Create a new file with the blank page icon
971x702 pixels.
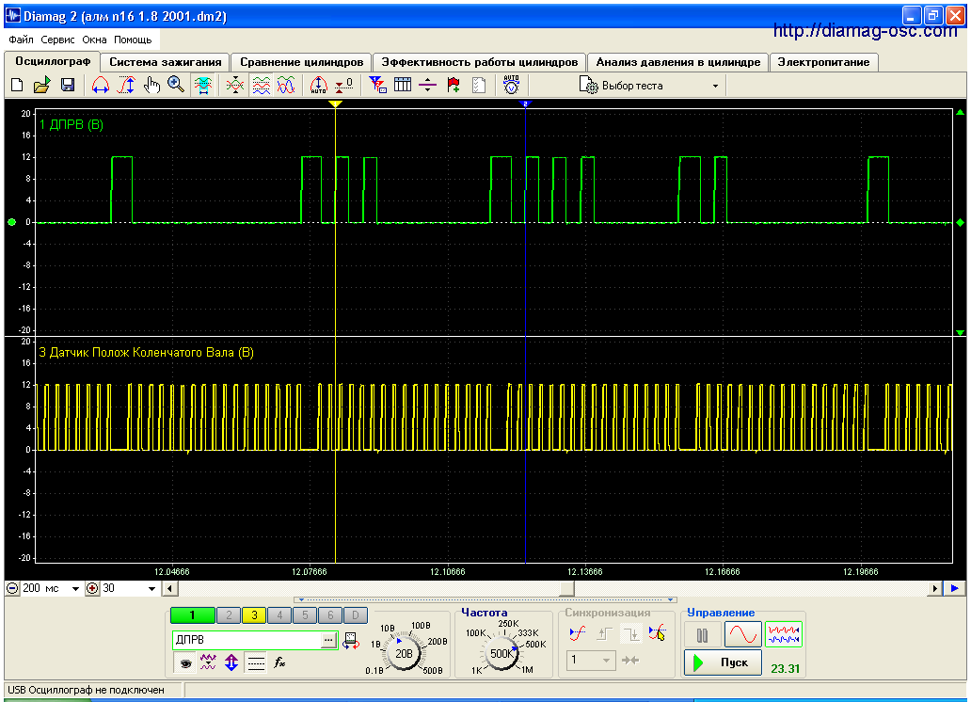[x=17, y=86]
